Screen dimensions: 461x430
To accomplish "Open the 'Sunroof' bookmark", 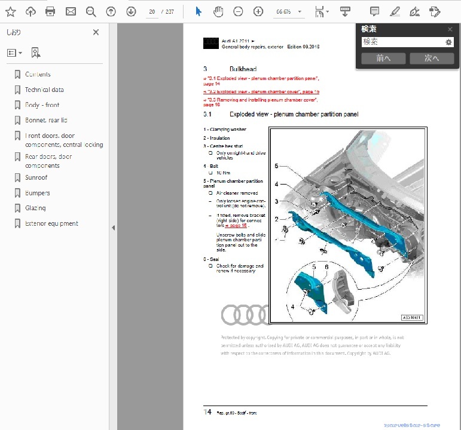I will click(x=36, y=177).
